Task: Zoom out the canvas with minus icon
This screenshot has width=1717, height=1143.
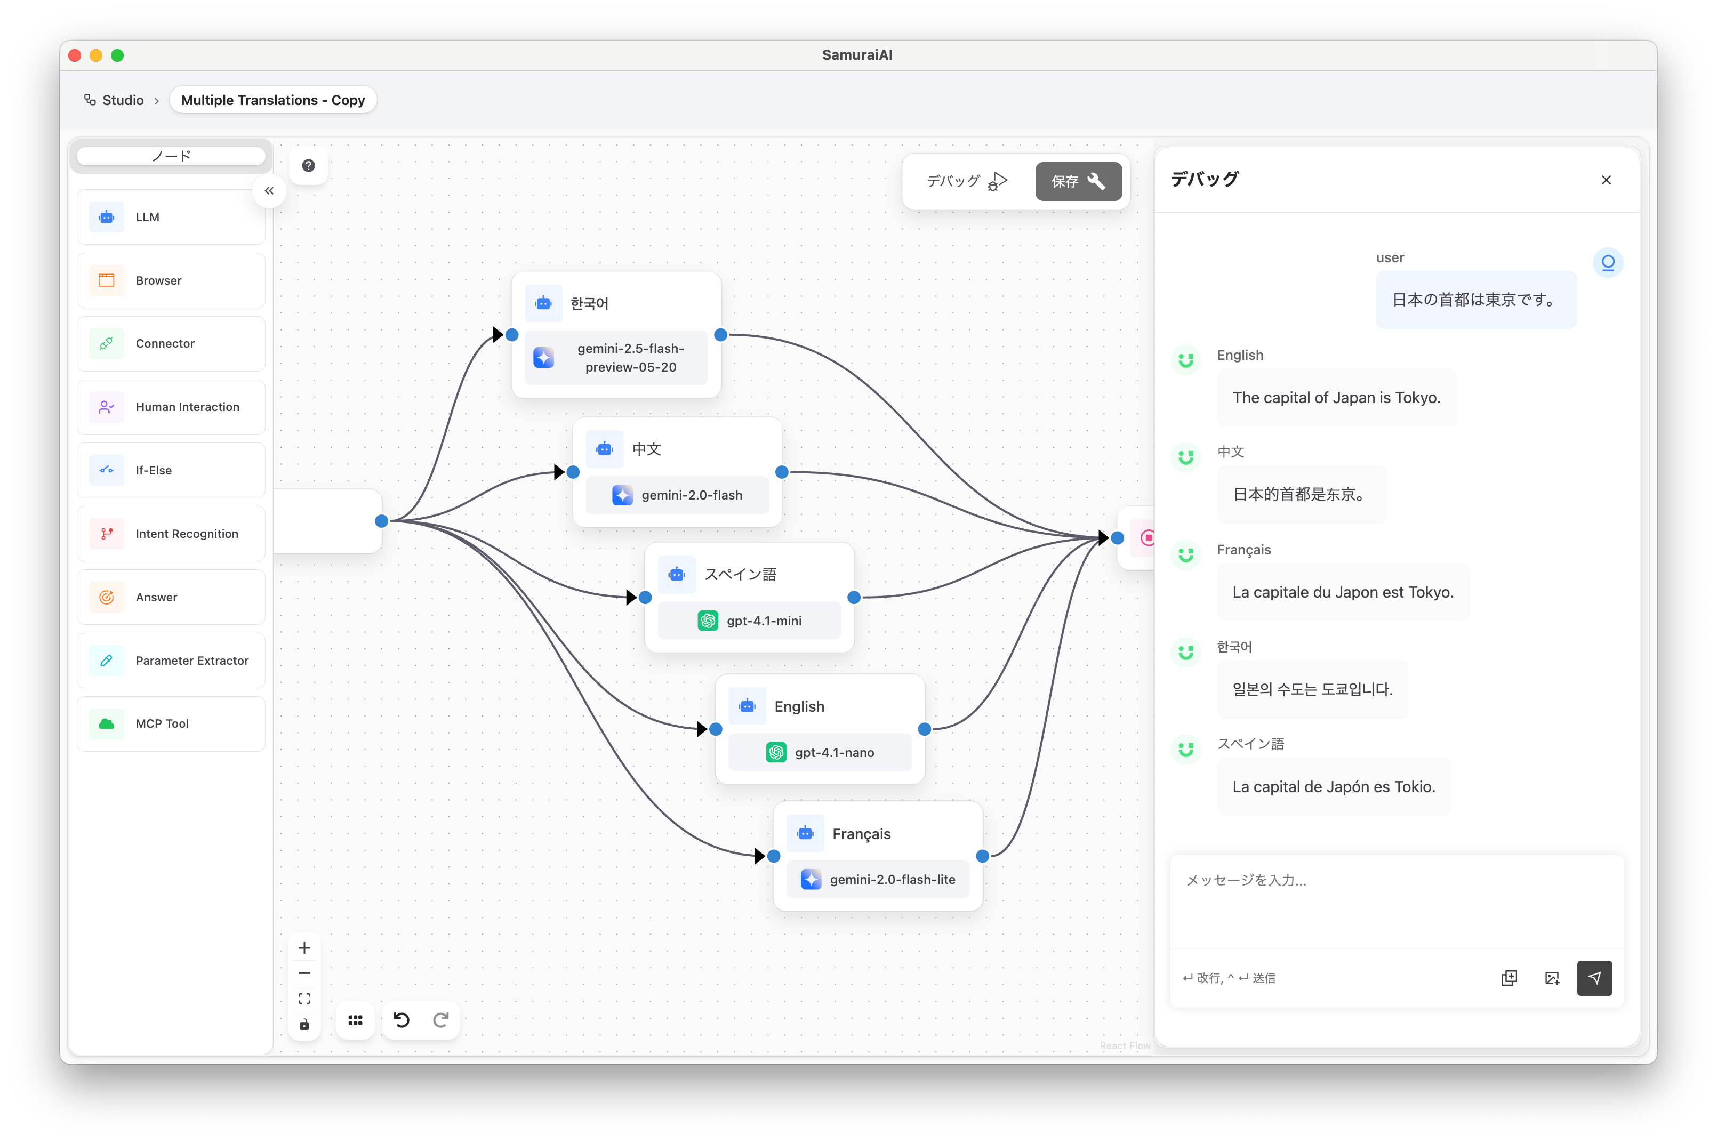Action: coord(304,973)
